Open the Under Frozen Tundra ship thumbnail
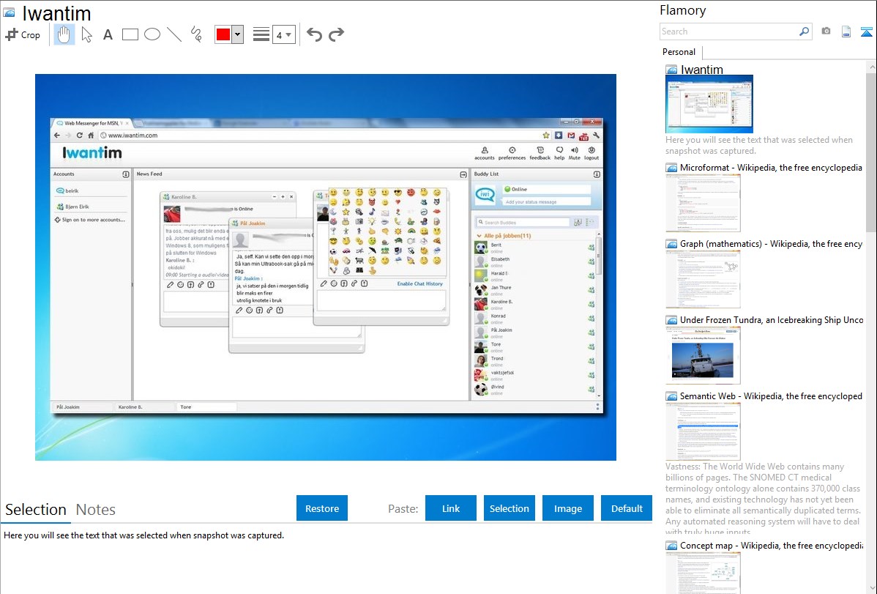877x594 pixels. click(703, 355)
